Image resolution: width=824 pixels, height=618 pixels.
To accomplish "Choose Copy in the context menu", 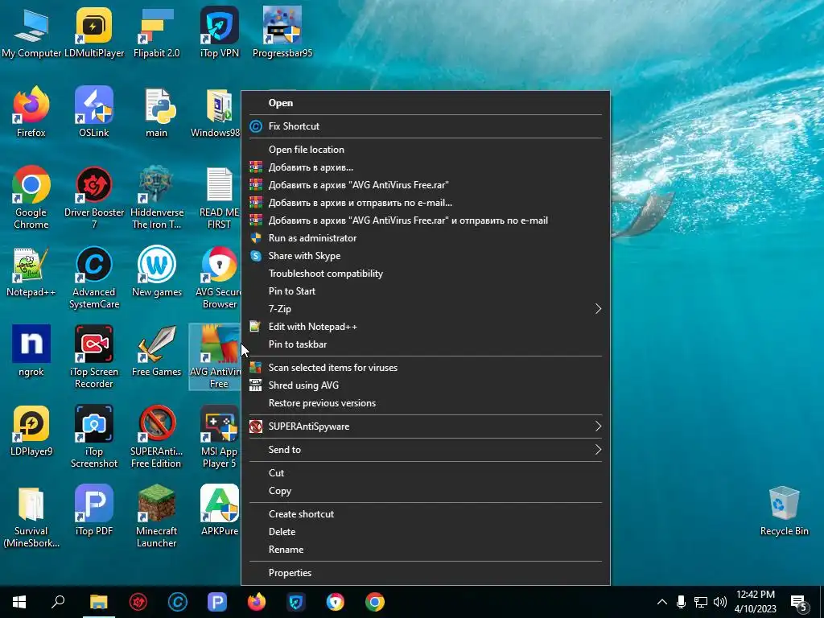I will [x=425, y=491].
